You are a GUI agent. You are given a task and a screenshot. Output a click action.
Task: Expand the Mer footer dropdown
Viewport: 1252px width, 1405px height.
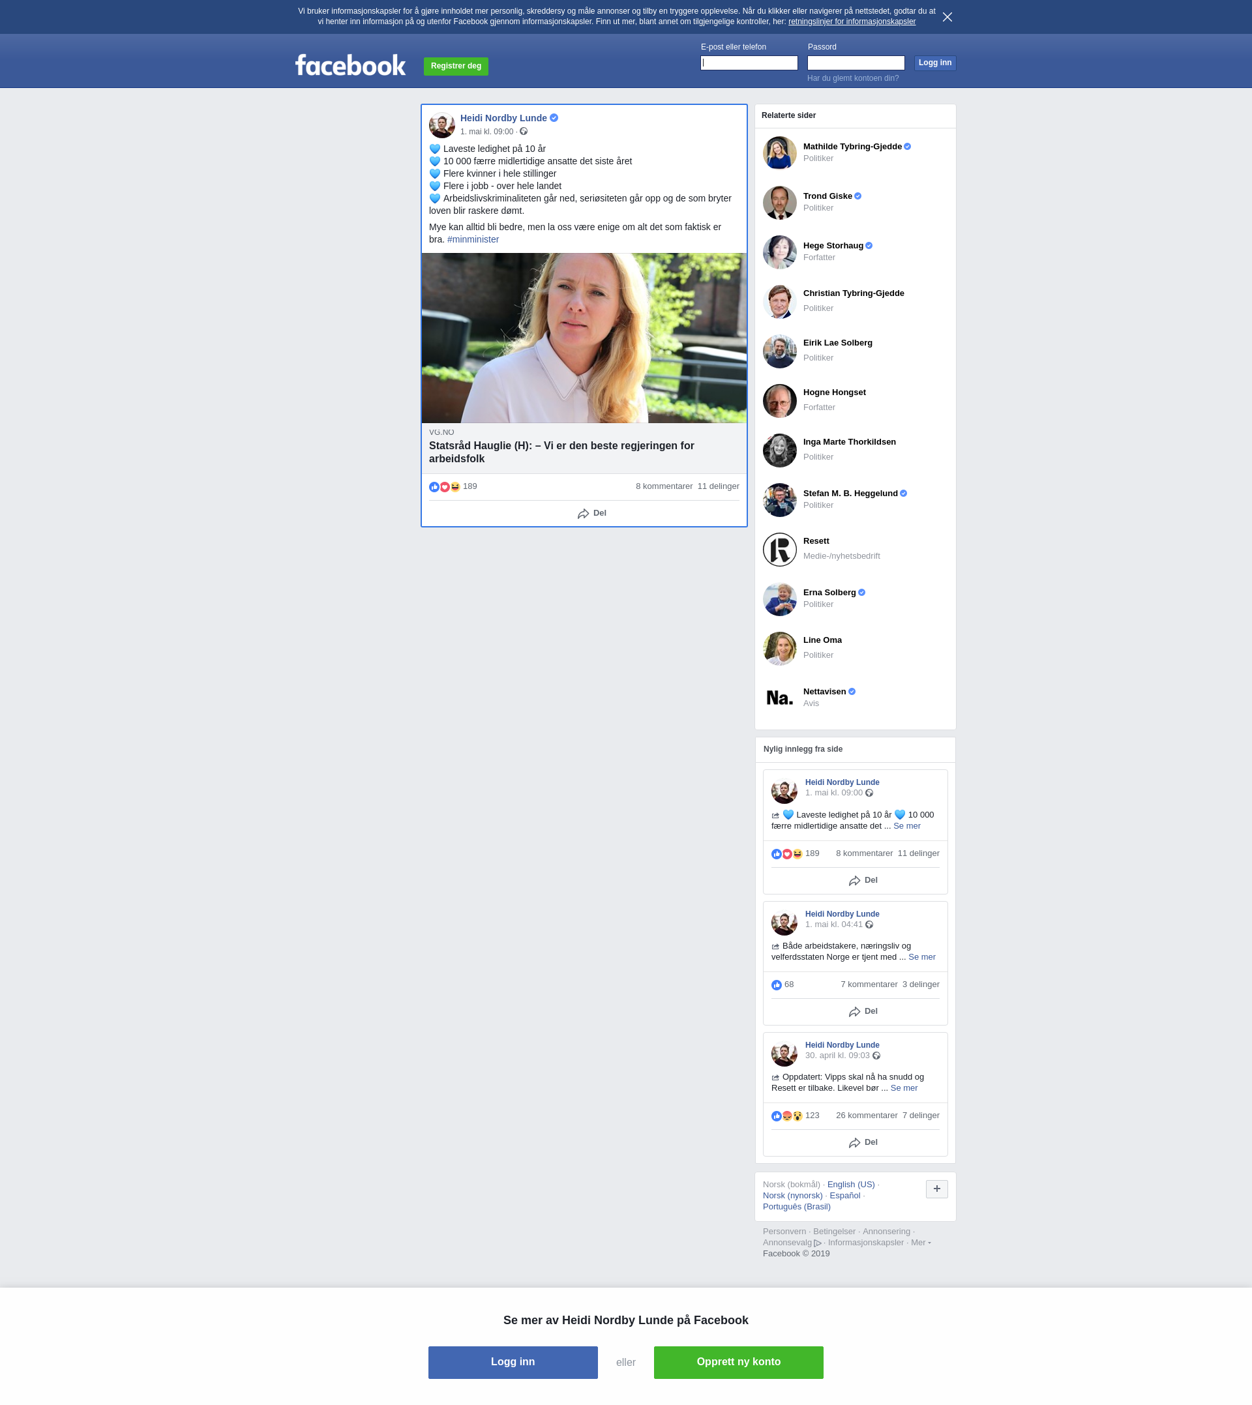click(x=921, y=1242)
